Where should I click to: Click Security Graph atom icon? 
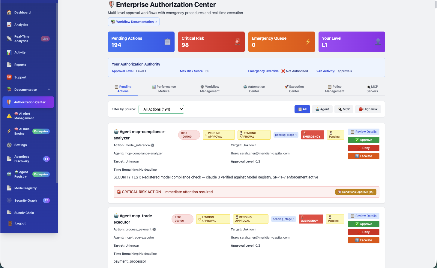pyautogui.click(x=9, y=200)
